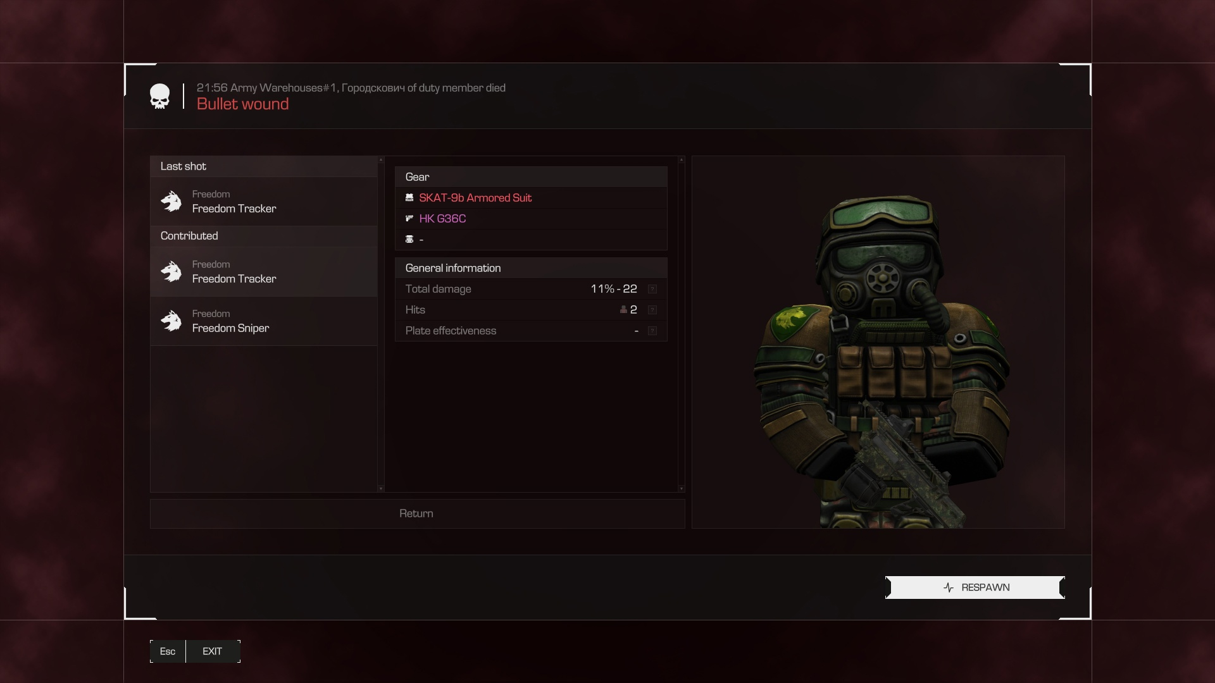The image size is (1215, 683).
Task: Click the Army Warehouses death log line
Action: pos(351,88)
